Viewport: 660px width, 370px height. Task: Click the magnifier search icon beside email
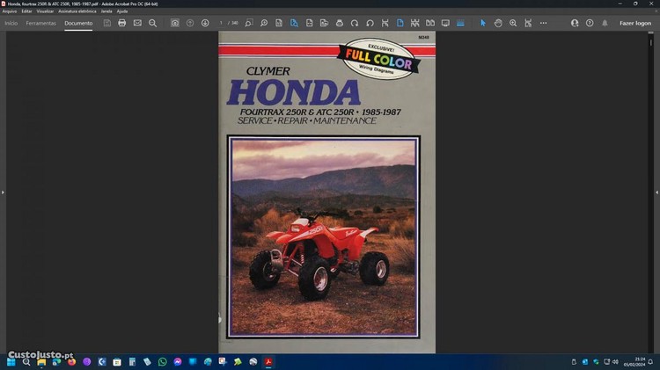152,23
